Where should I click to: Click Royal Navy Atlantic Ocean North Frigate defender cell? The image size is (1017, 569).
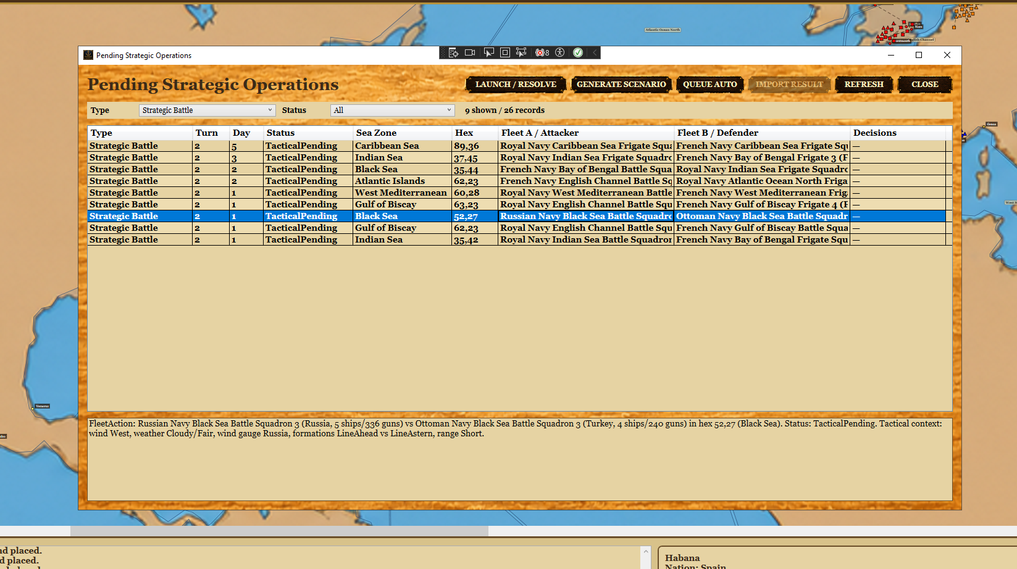(762, 181)
